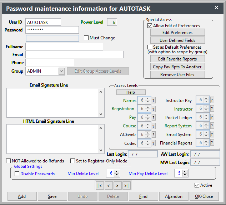Expand the Group dropdown list

coord(61,71)
